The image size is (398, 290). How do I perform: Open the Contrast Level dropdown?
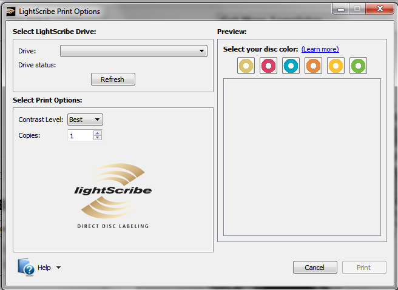85,120
